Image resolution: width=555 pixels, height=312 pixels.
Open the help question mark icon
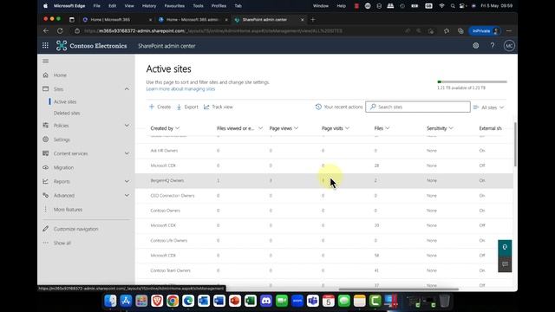click(x=493, y=46)
